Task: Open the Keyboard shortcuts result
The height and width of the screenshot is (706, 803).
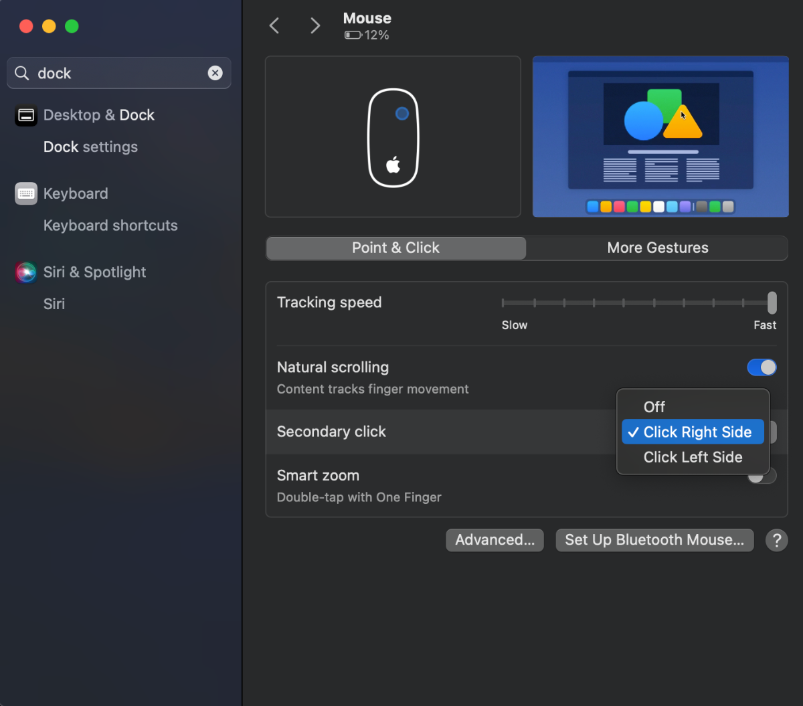Action: point(110,226)
